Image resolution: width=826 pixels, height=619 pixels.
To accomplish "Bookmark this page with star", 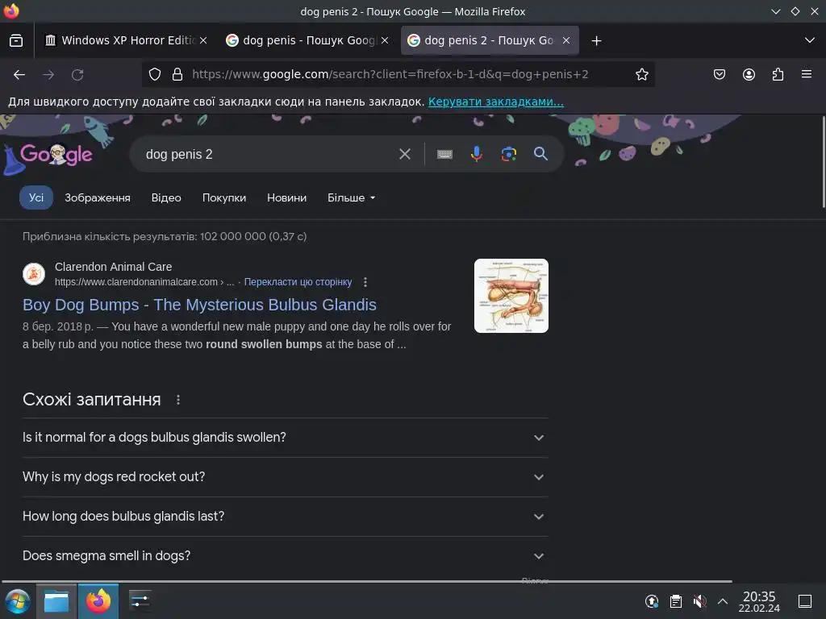I will [x=641, y=74].
